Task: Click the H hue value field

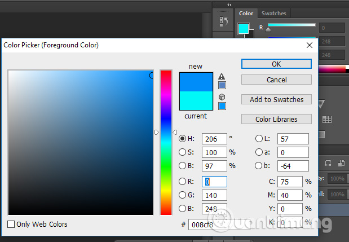Action: [214, 139]
